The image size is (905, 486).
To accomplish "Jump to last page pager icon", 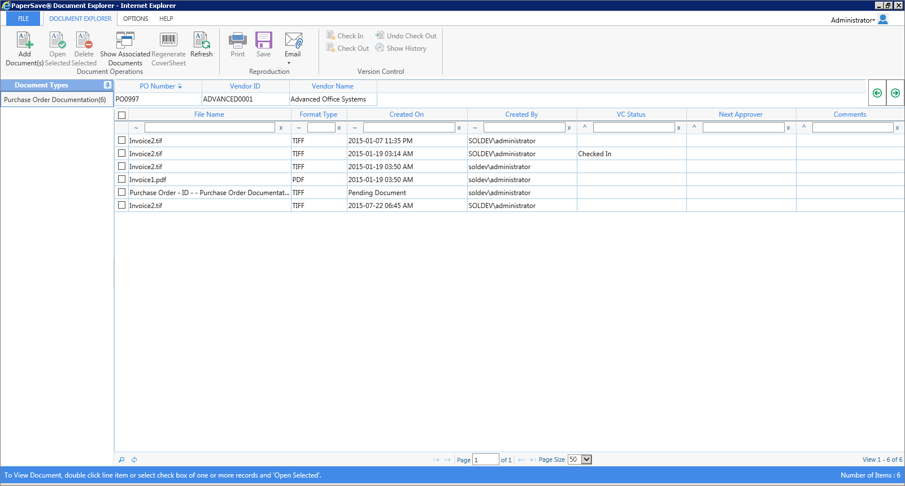I will pyautogui.click(x=533, y=460).
